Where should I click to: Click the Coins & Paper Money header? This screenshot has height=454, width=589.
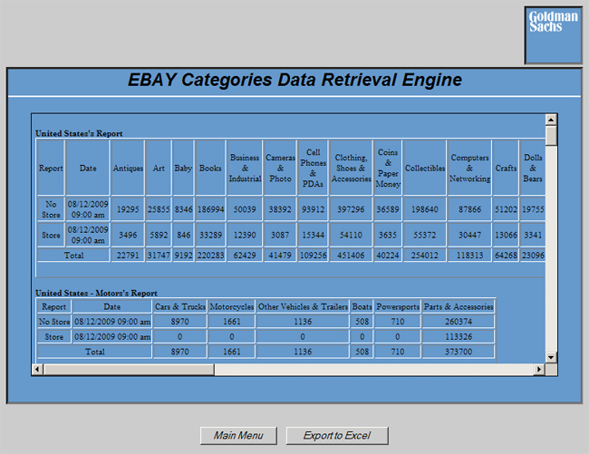(388, 168)
